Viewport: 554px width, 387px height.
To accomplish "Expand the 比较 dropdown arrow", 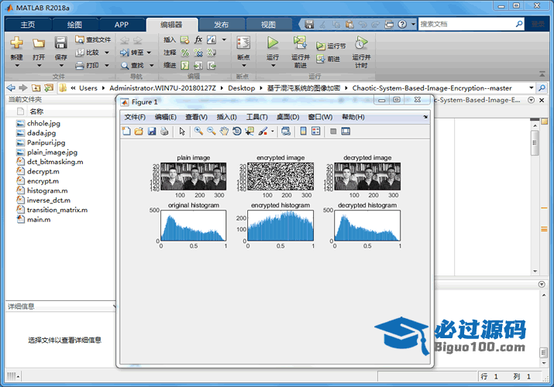I will click(107, 53).
